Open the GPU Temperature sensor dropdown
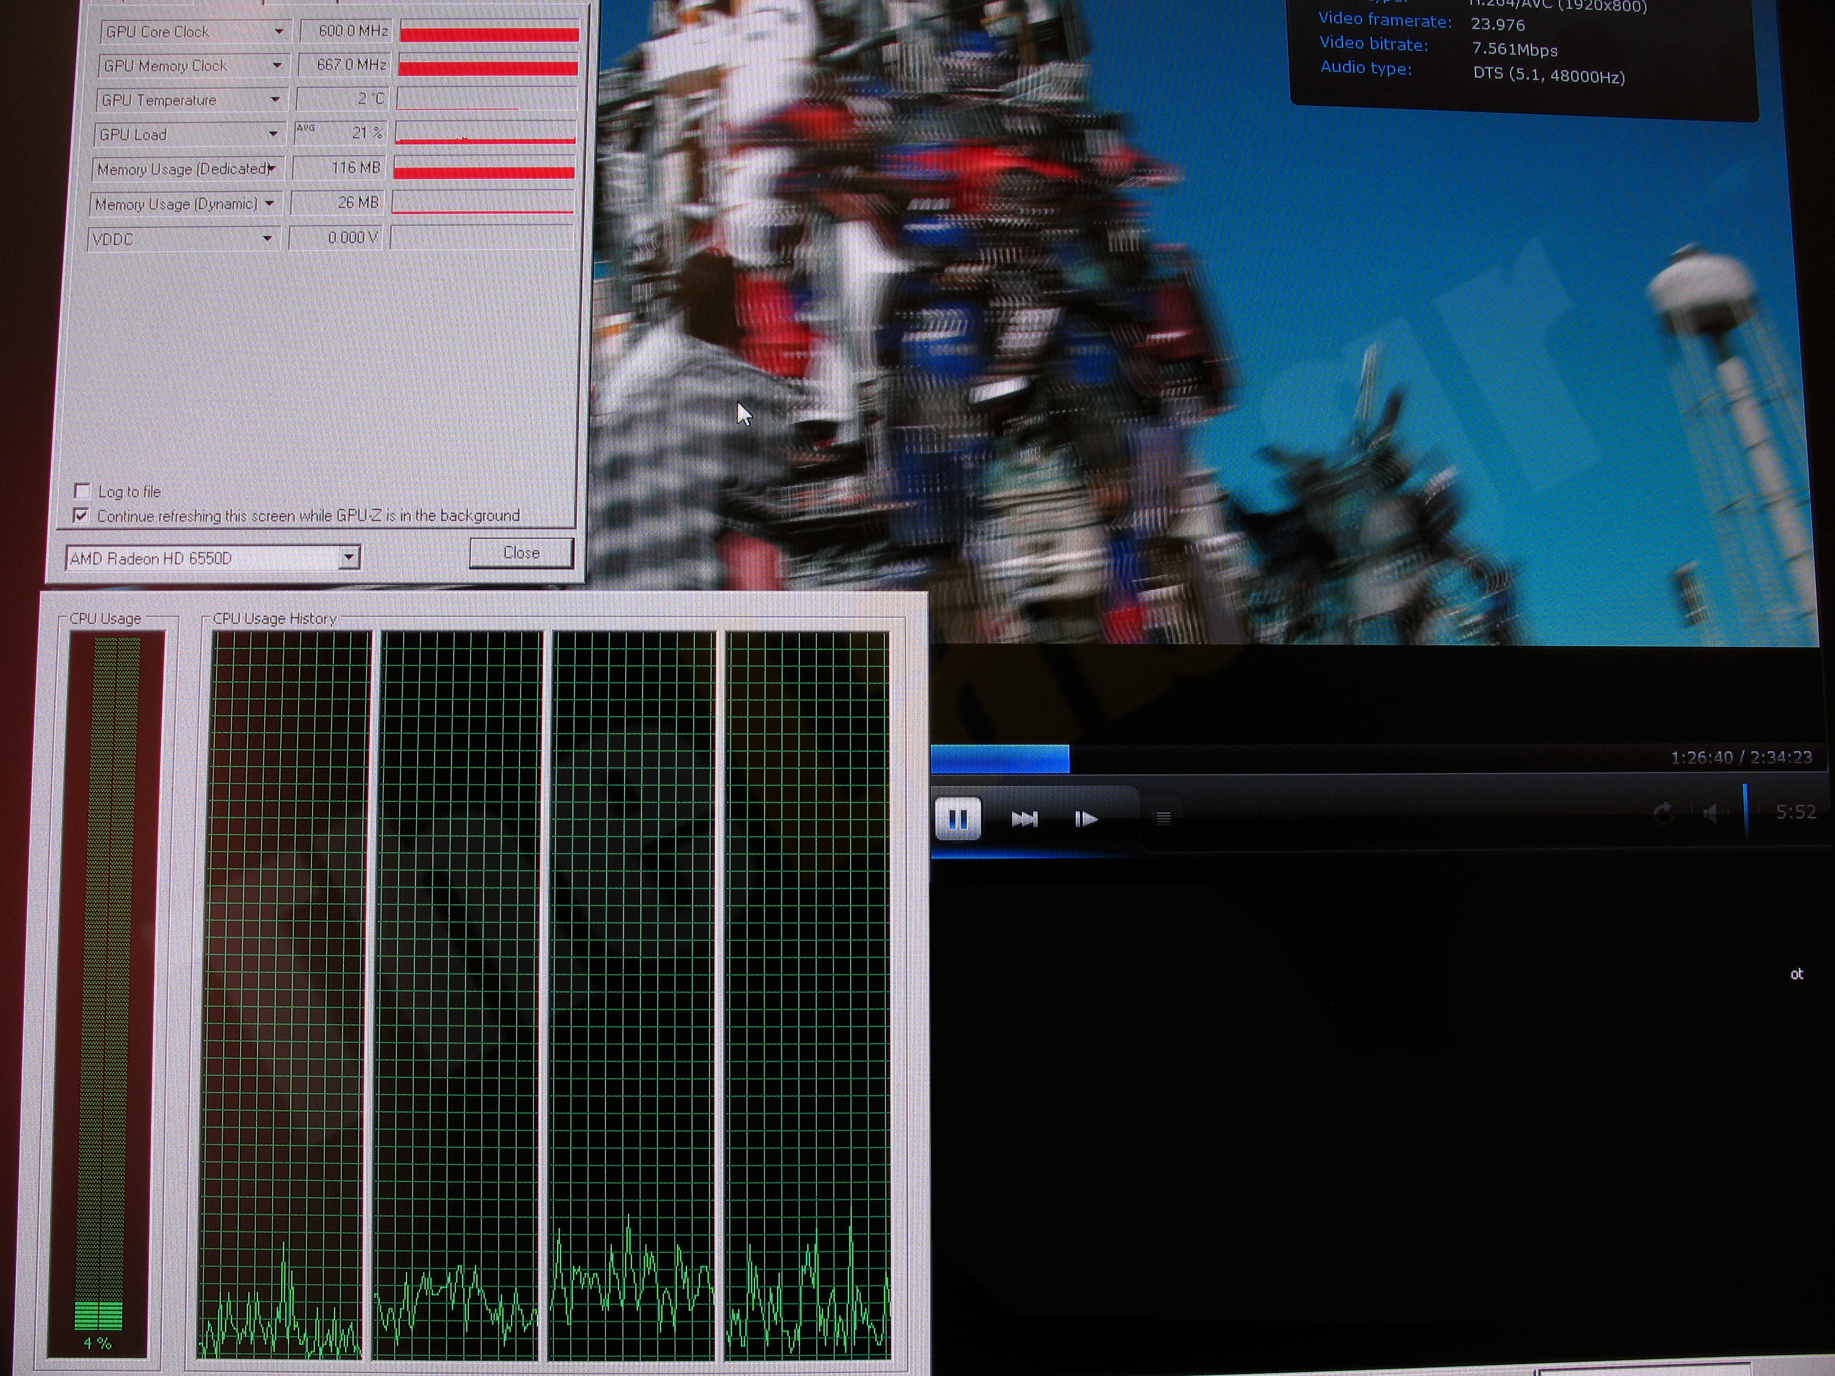Image resolution: width=1835 pixels, height=1376 pixels. (x=274, y=99)
